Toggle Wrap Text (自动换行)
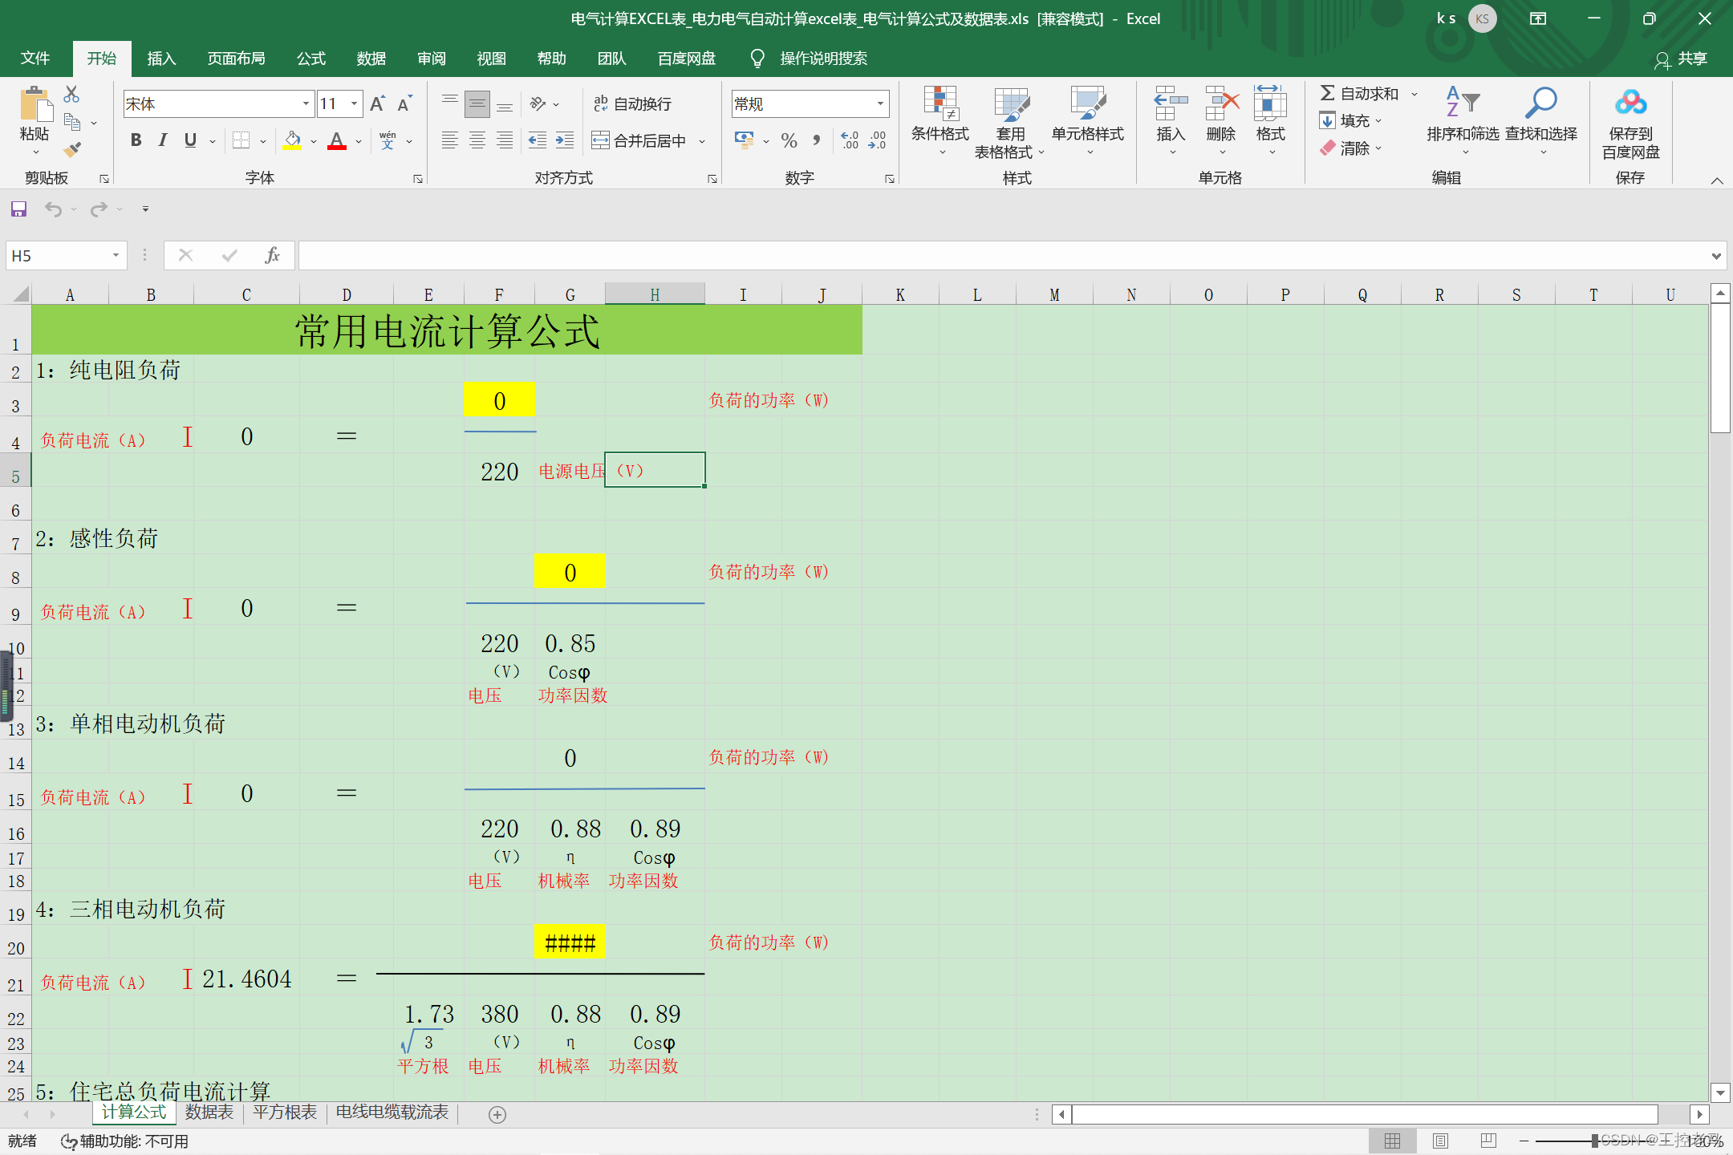 click(632, 103)
